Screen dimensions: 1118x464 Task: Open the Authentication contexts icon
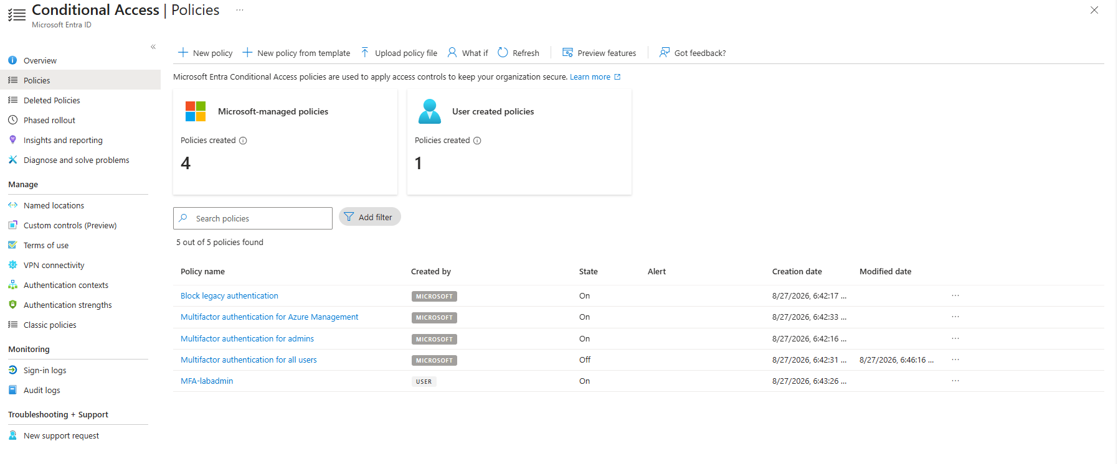point(12,285)
